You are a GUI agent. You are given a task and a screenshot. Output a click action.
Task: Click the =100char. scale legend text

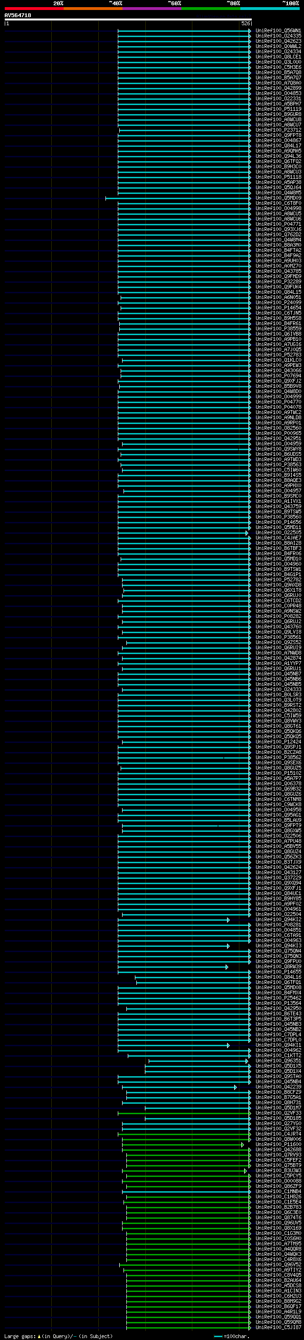click(x=237, y=1336)
